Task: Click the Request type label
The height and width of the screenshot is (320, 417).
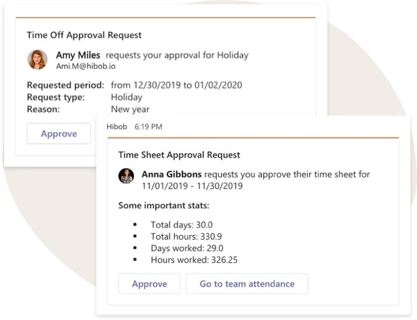Action: [56, 97]
